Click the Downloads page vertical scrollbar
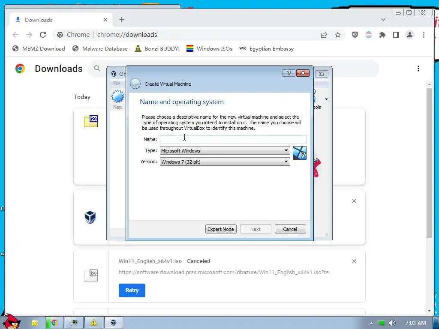Image resolution: width=439 pixels, height=329 pixels. coord(429,163)
